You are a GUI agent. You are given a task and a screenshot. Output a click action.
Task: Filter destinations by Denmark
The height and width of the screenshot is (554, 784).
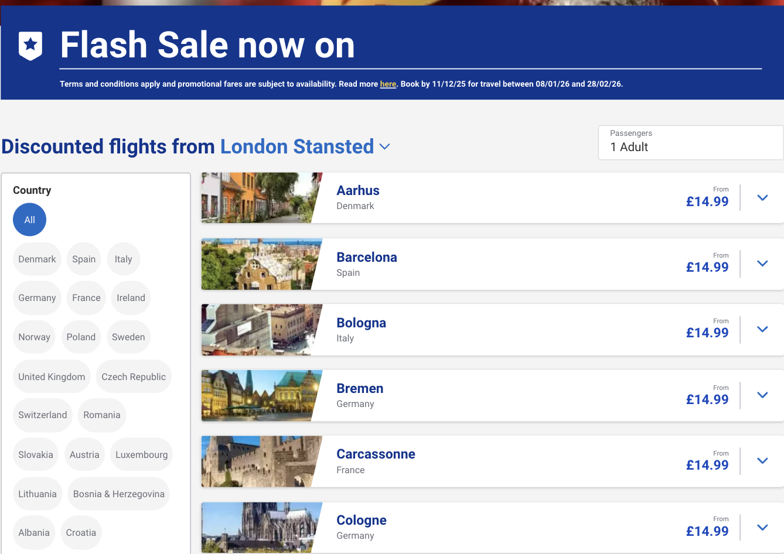(x=37, y=258)
